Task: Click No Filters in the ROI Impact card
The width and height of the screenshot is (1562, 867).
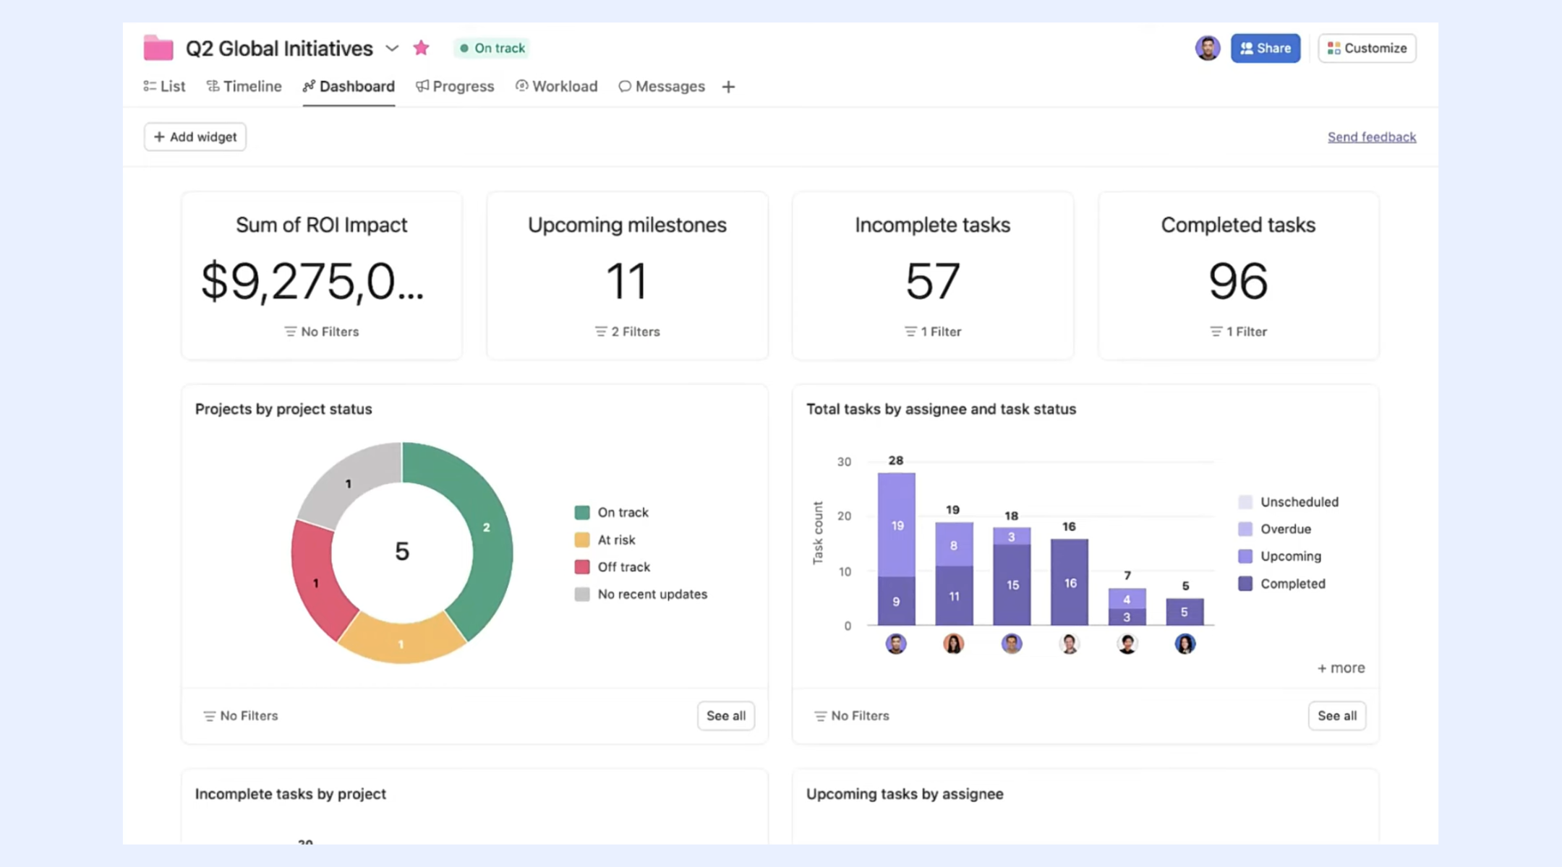Action: click(321, 332)
